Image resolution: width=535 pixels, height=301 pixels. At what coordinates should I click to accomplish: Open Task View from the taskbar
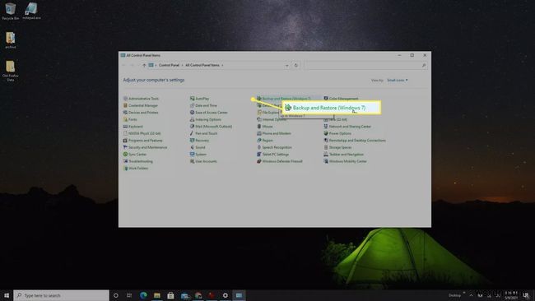point(129,295)
